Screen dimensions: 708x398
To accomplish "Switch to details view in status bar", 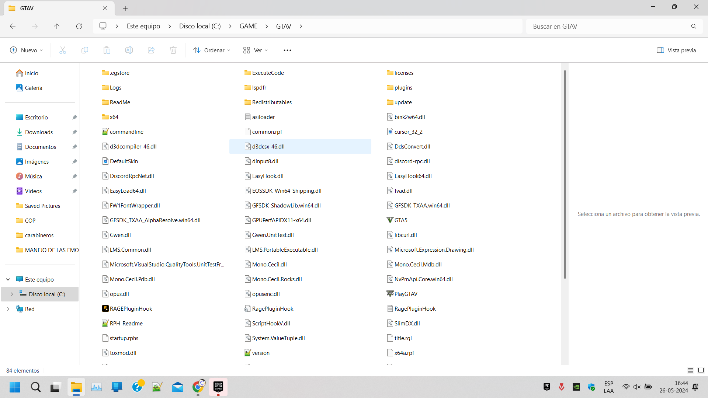I will [x=691, y=370].
